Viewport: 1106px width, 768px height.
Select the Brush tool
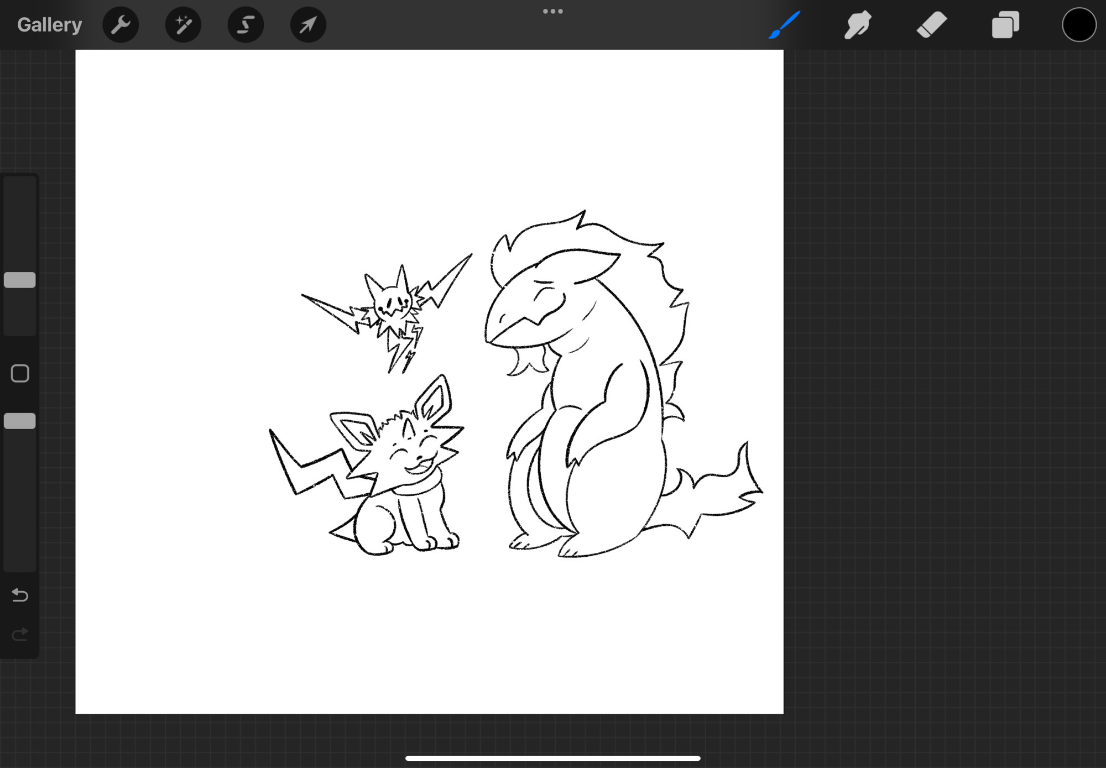click(784, 25)
